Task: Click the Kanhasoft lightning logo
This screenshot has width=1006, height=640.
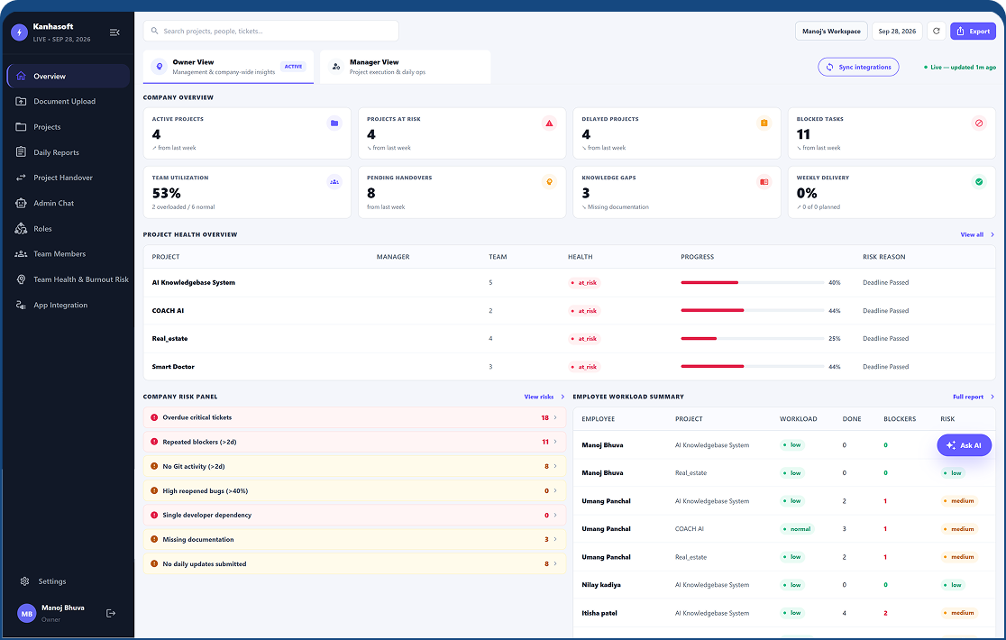Action: 20,32
